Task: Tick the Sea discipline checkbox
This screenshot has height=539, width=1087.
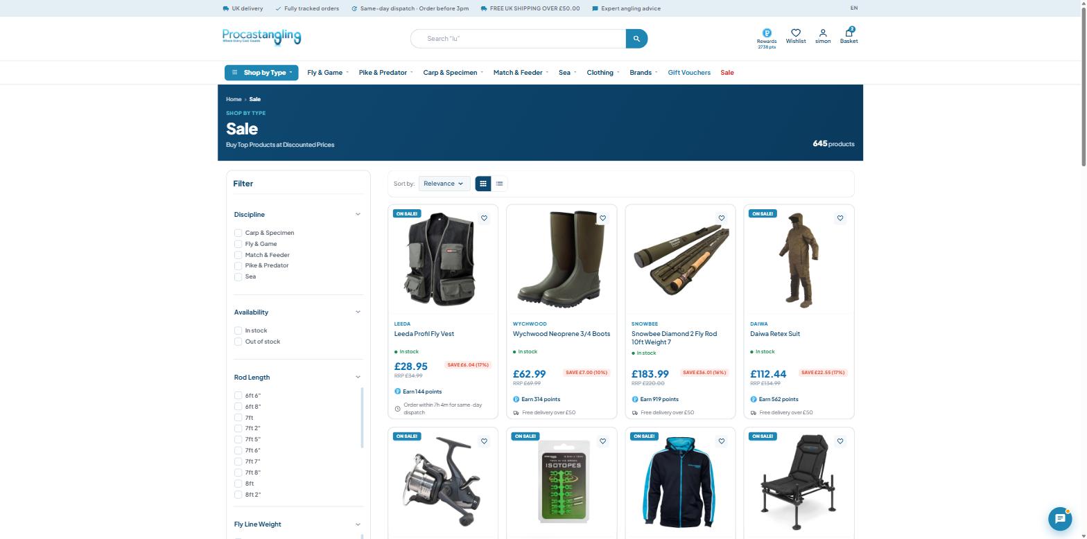Action: point(238,276)
